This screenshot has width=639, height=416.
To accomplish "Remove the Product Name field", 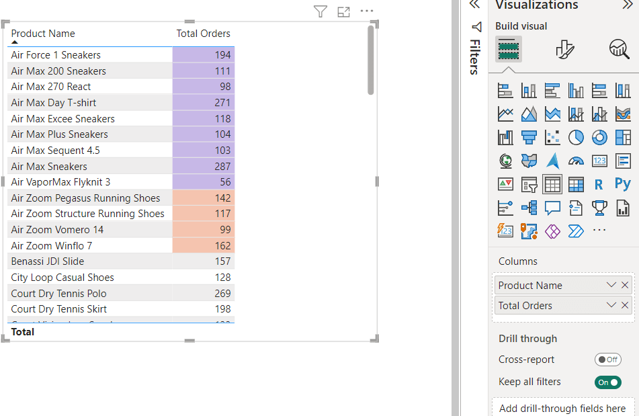I will pos(625,285).
